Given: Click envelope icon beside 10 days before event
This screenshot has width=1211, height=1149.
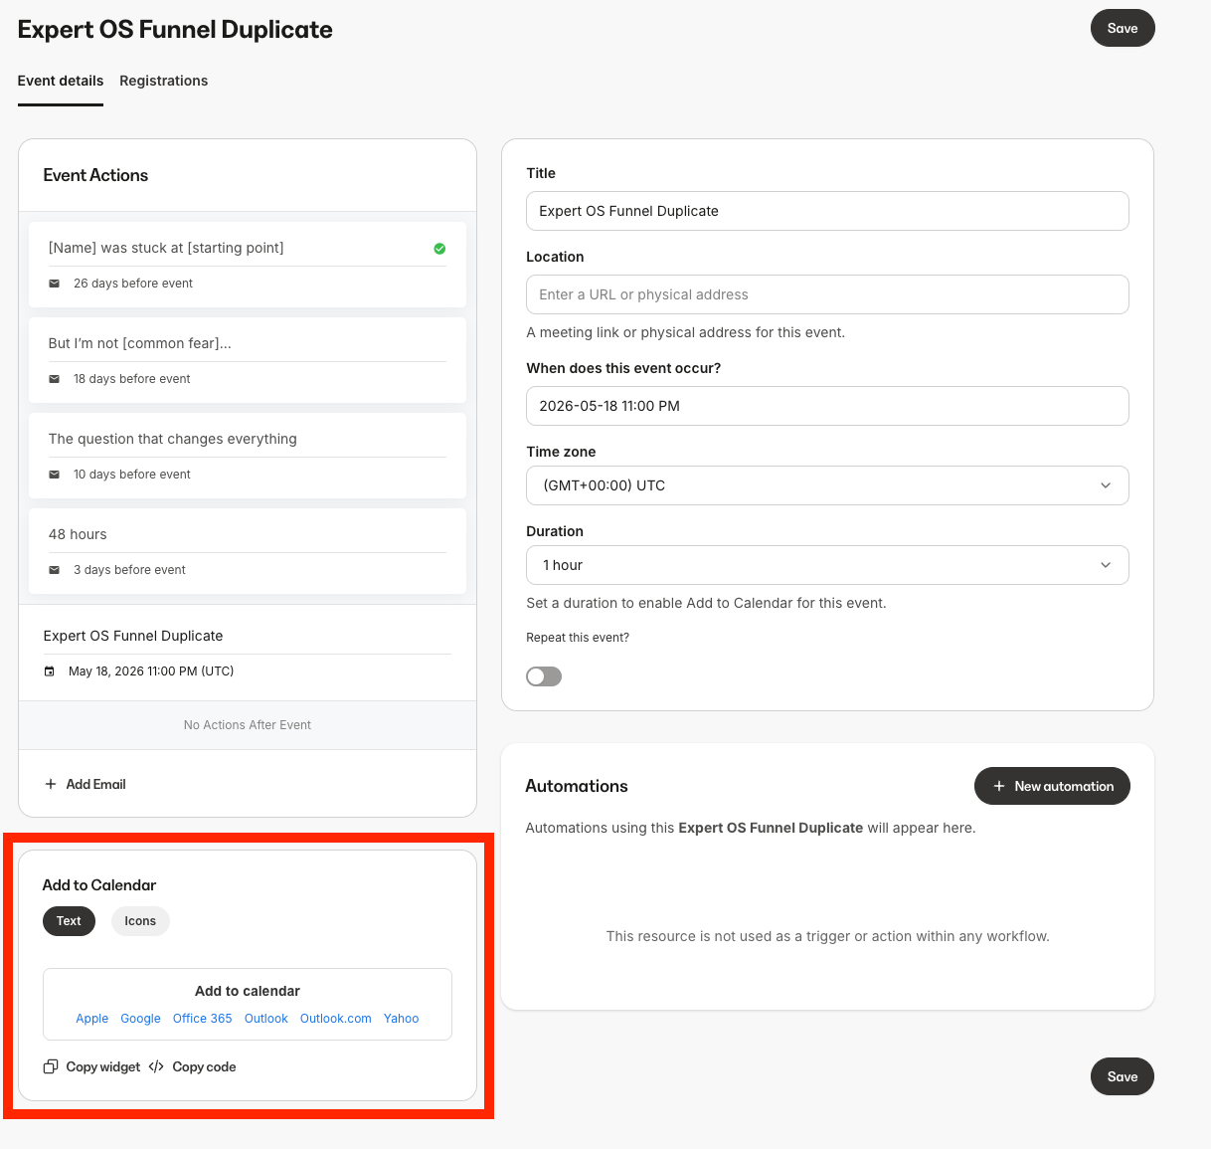Looking at the screenshot, I should (55, 475).
